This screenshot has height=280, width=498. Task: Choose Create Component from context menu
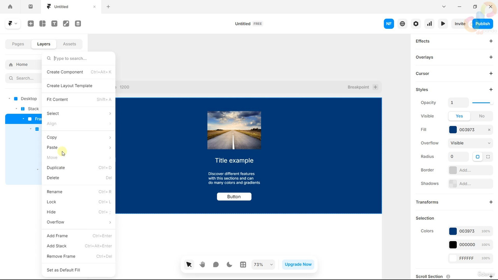pyautogui.click(x=79, y=72)
